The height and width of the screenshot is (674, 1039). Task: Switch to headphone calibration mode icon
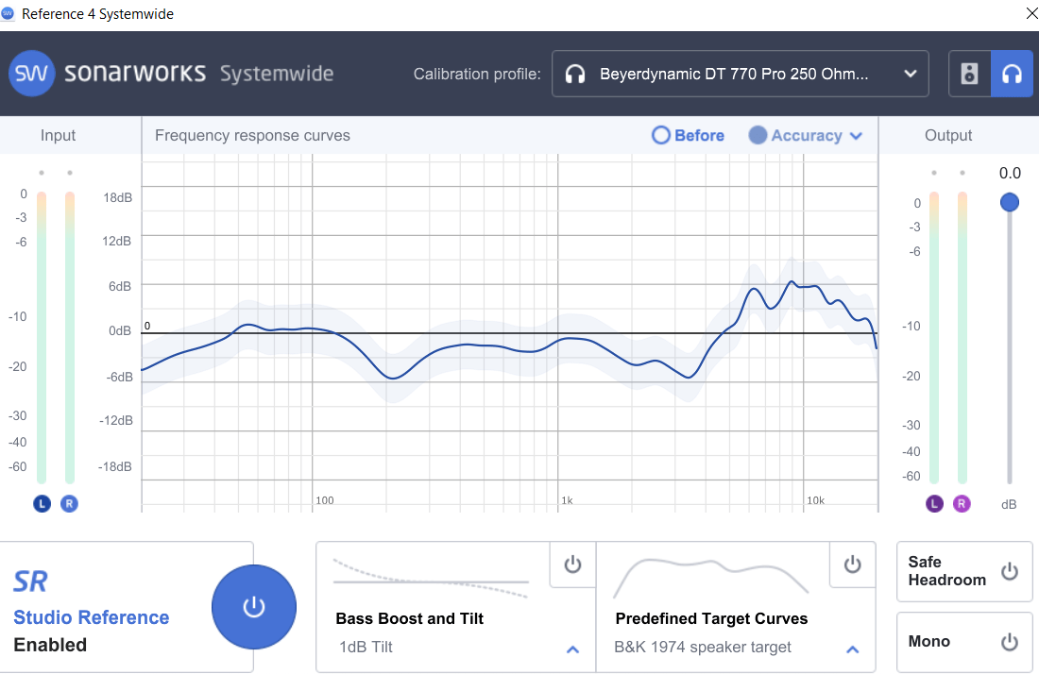pyautogui.click(x=1012, y=74)
